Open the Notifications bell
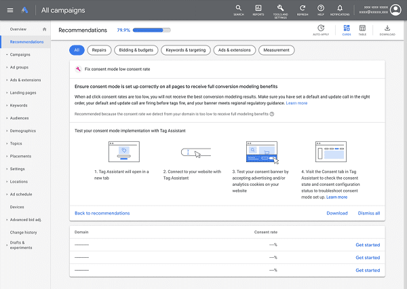This screenshot has height=289, width=407. click(340, 9)
